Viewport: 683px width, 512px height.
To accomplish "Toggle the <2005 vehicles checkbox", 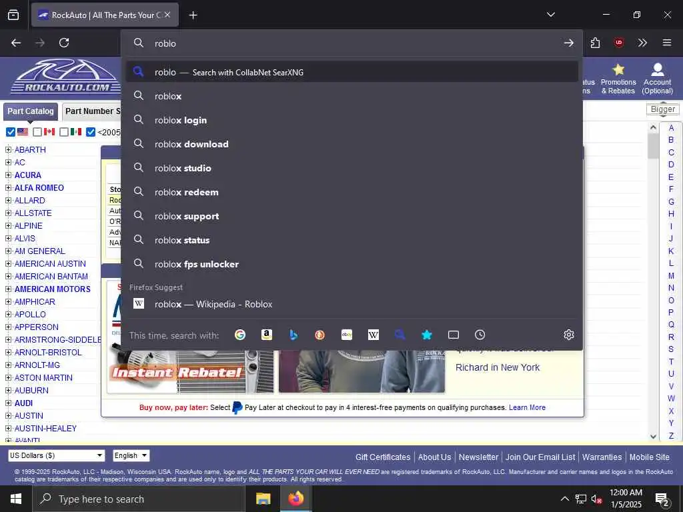I will [91, 132].
